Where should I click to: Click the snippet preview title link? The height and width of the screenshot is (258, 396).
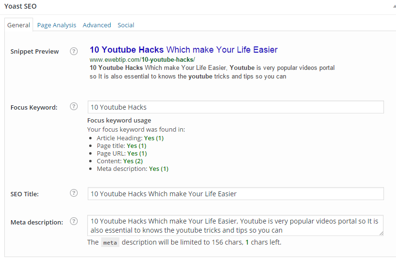pyautogui.click(x=184, y=50)
